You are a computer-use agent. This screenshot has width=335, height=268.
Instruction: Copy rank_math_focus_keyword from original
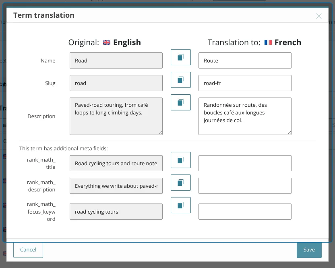point(180,205)
